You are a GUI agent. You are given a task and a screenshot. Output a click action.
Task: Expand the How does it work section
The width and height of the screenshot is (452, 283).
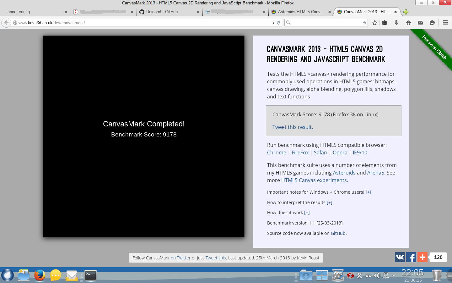point(307,213)
